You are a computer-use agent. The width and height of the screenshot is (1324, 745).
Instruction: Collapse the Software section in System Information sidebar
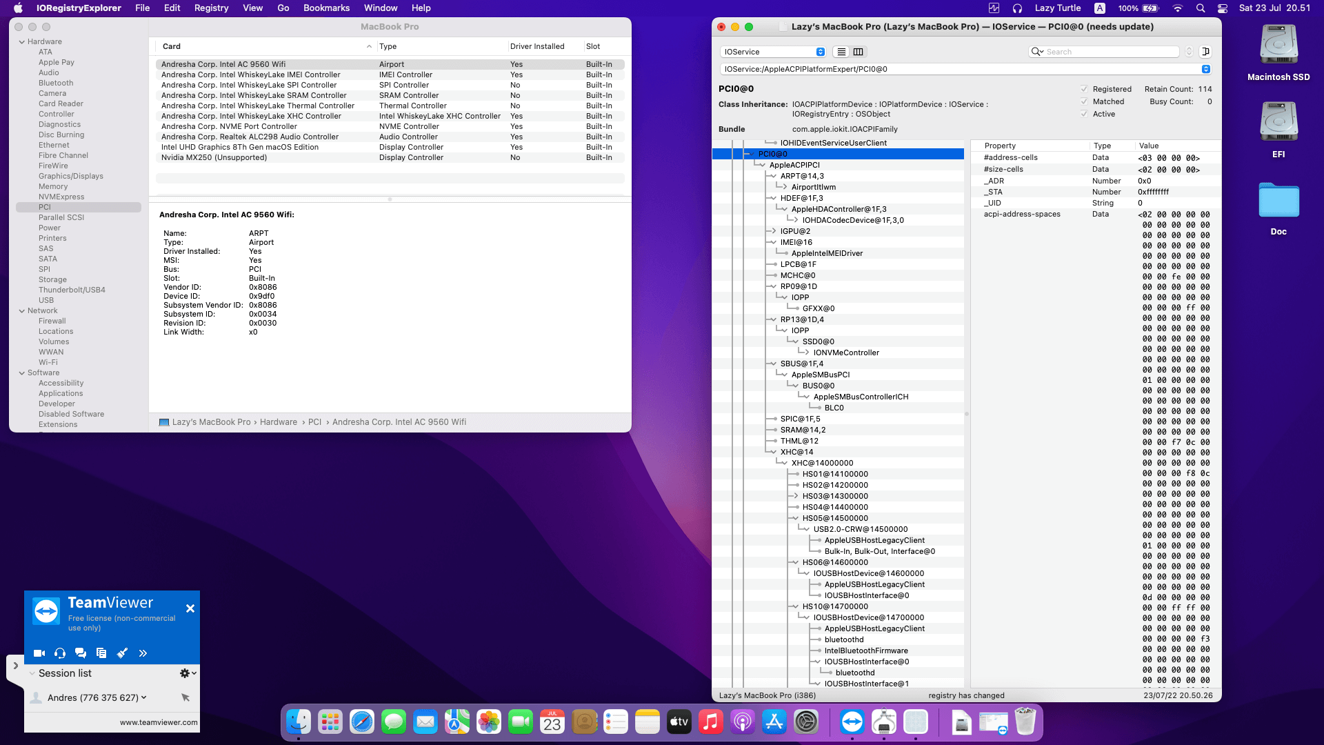tap(22, 373)
